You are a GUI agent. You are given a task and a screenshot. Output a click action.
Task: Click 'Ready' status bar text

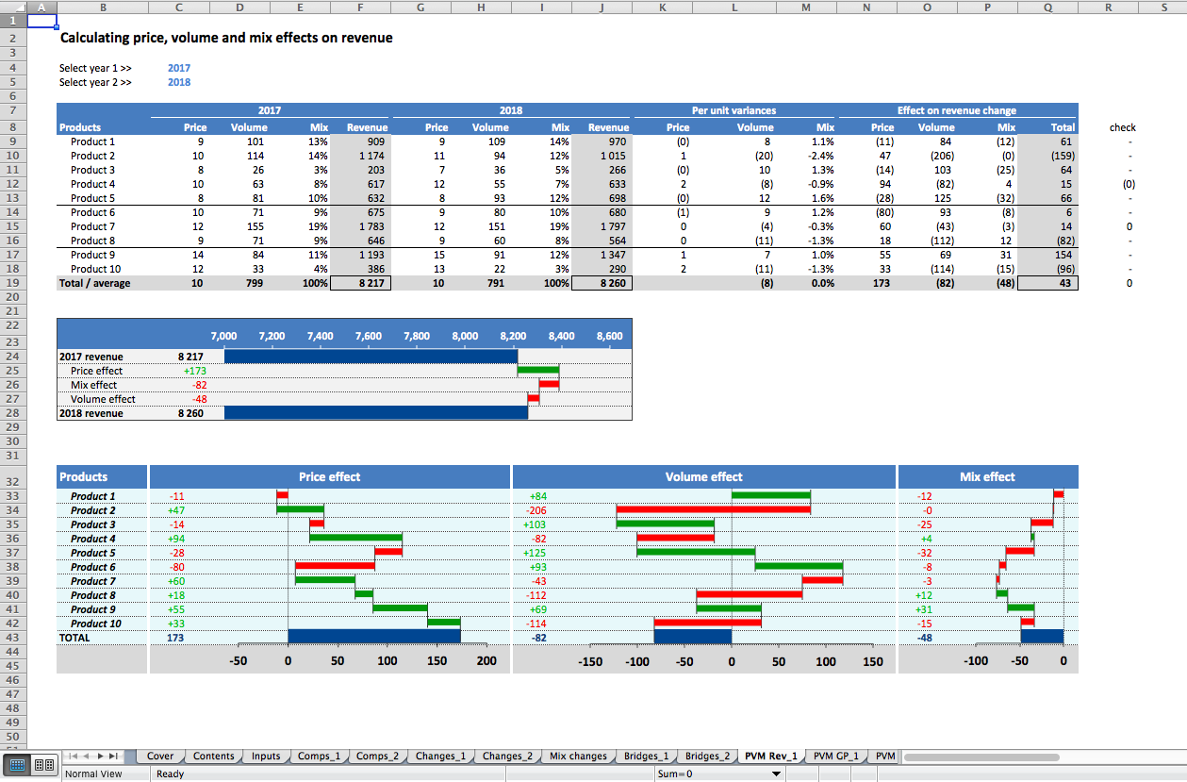[x=171, y=774]
